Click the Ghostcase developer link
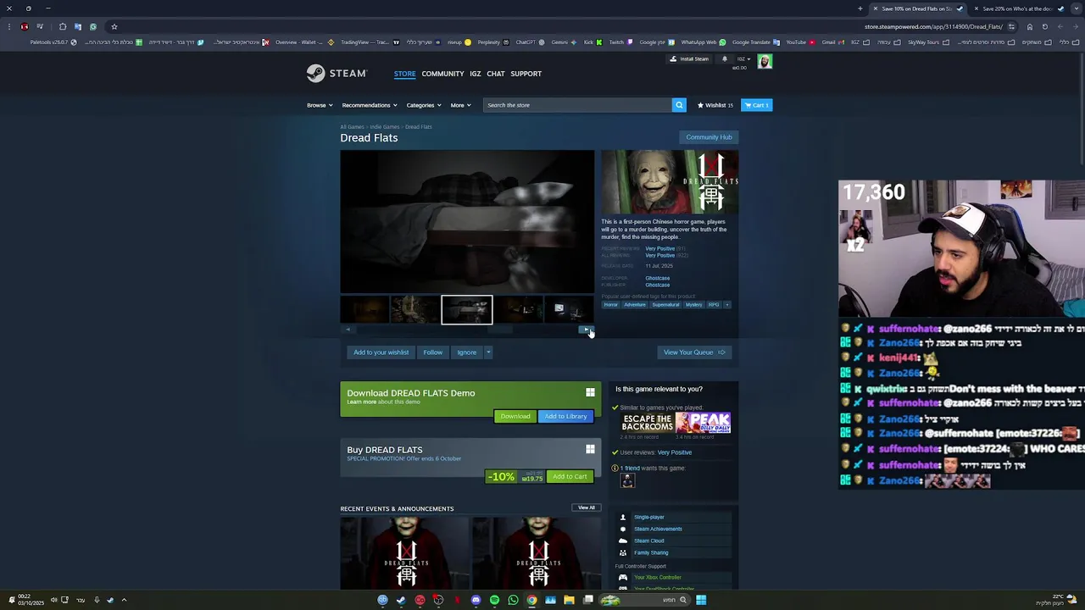Screen dimensions: 1085x610 (x=657, y=278)
